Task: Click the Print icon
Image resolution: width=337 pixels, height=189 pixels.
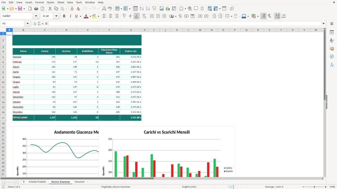Action: tap(36, 9)
